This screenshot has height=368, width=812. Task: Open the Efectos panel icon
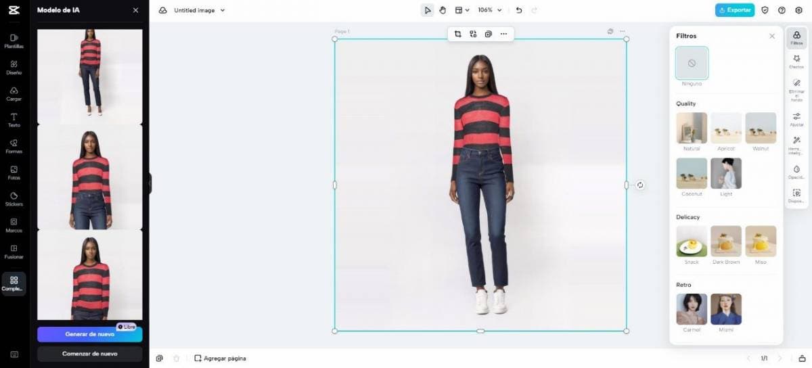[796, 62]
